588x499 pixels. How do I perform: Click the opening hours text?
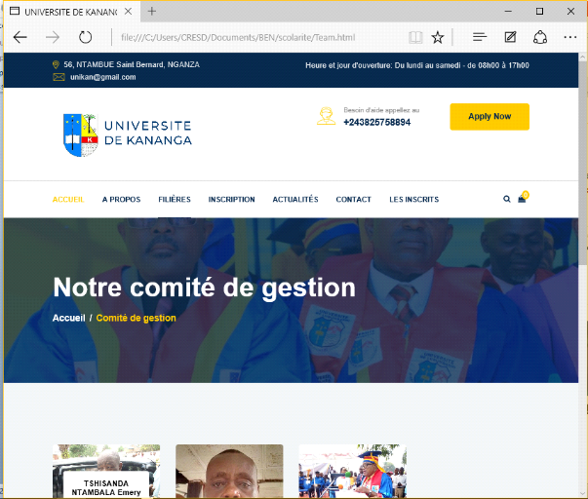(417, 65)
